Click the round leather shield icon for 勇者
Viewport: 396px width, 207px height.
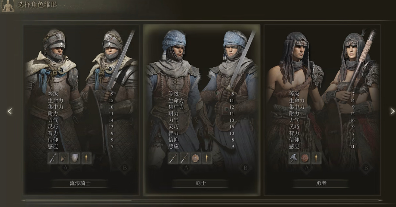pos(305,158)
